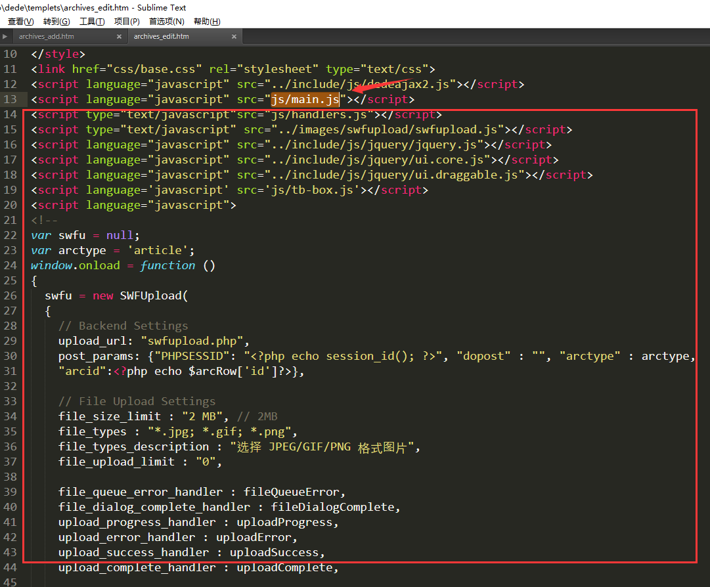Viewport: 710px width, 587px height.
Task: Click line number 13 in the gutter
Action: [x=10, y=100]
